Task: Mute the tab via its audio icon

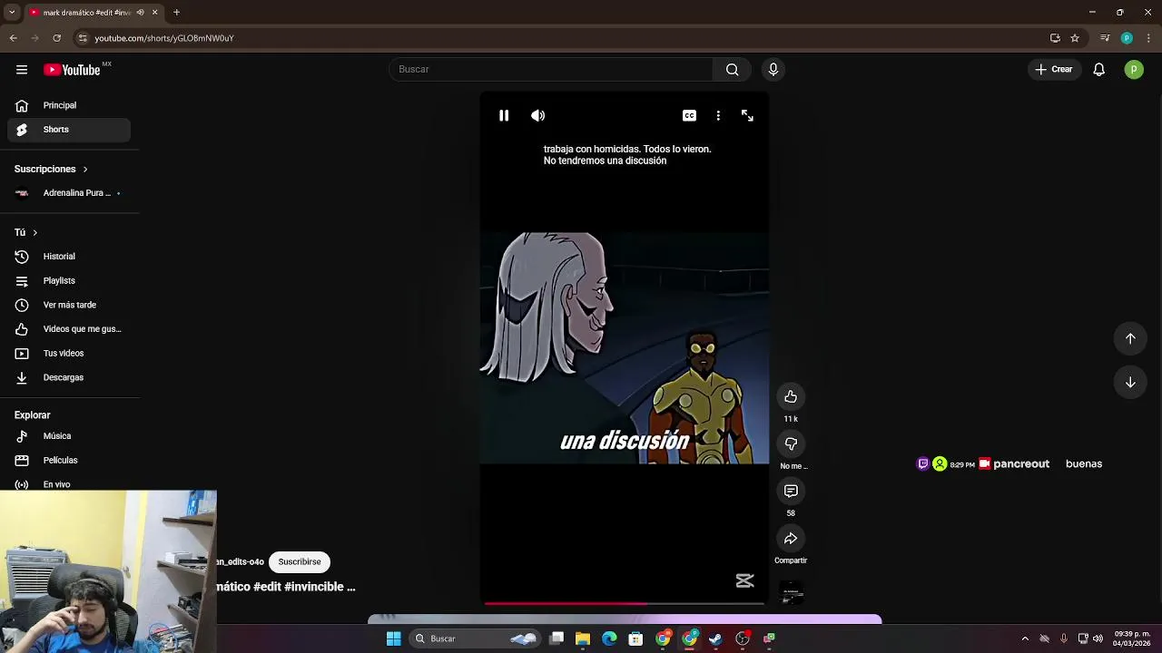Action: coord(140,13)
